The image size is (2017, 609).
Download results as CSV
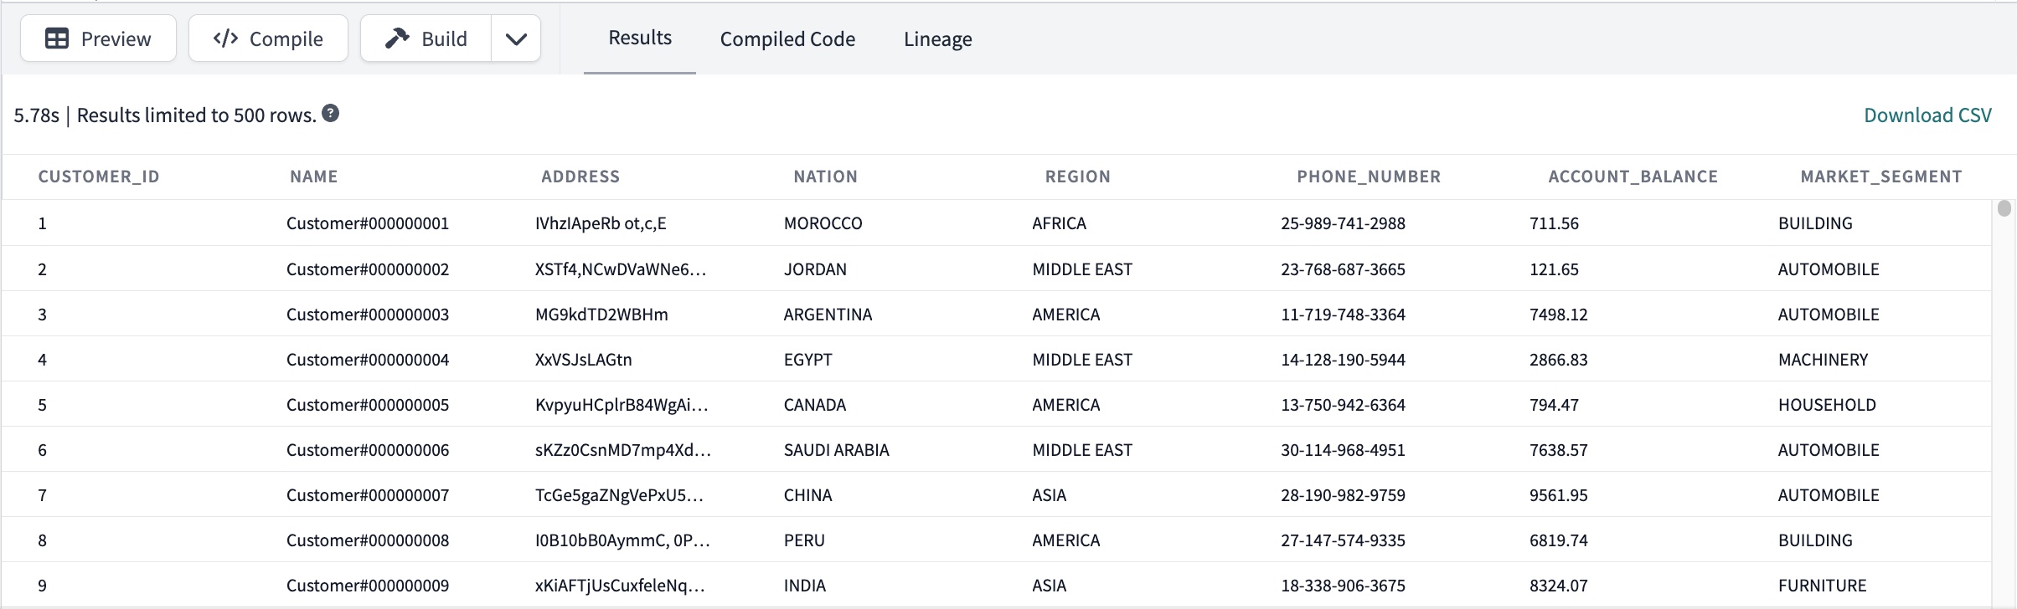(x=1927, y=115)
